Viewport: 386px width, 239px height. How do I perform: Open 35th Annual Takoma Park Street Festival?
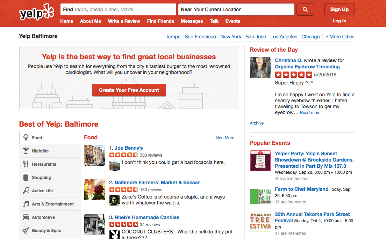click(x=312, y=217)
